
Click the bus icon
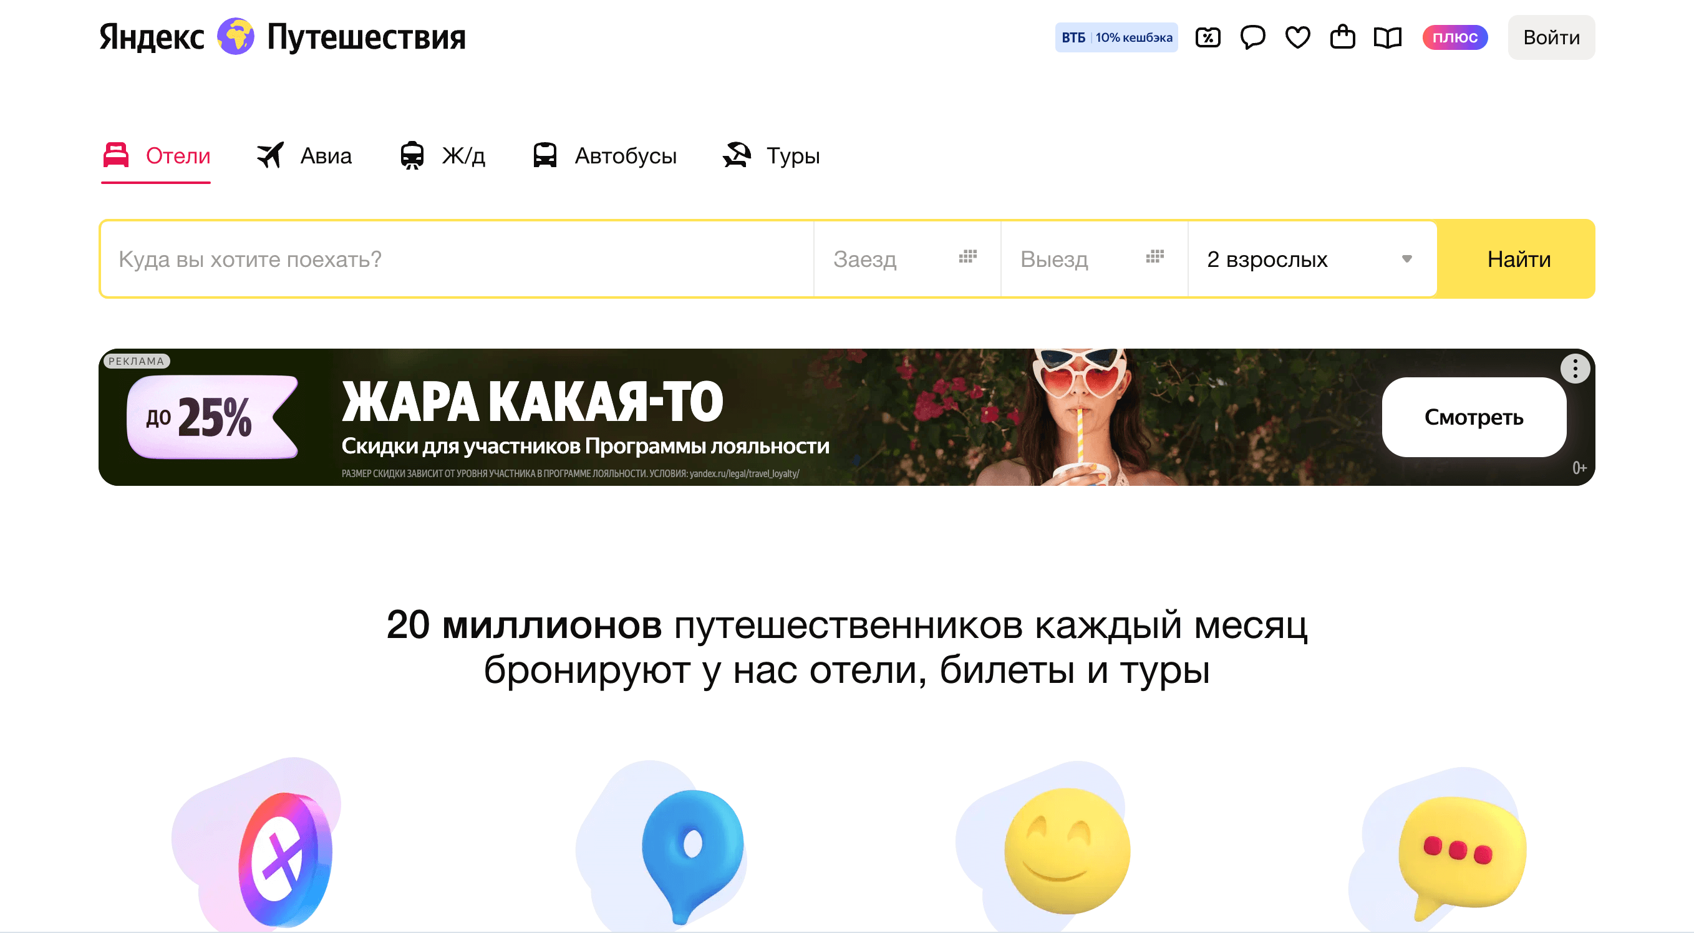tap(544, 156)
